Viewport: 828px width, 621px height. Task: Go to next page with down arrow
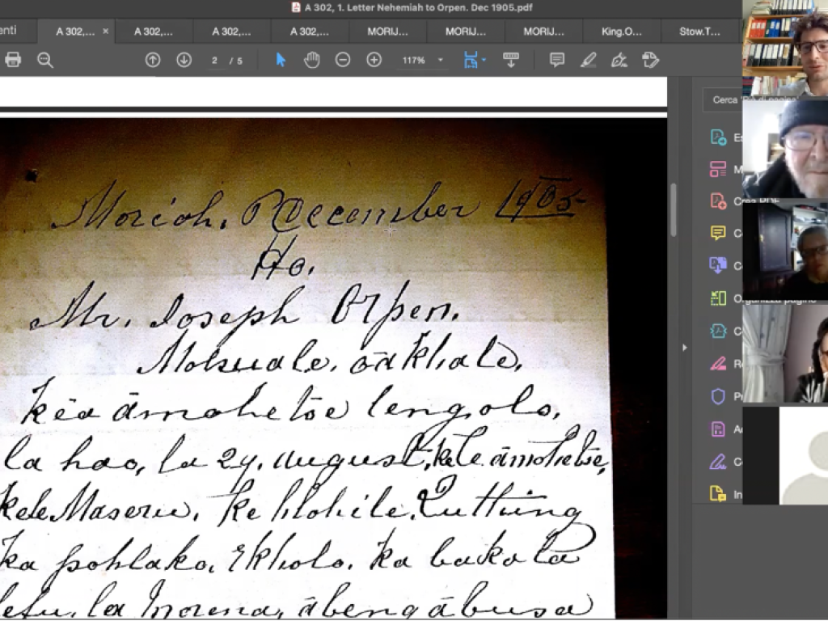(x=184, y=60)
